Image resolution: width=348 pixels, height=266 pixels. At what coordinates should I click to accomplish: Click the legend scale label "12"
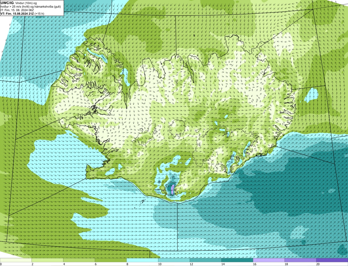point(191,264)
